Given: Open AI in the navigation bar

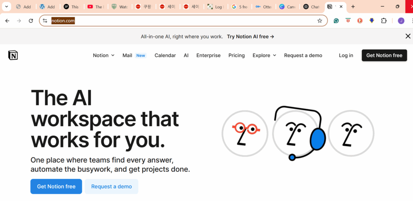Looking at the screenshot, I should click(x=186, y=55).
